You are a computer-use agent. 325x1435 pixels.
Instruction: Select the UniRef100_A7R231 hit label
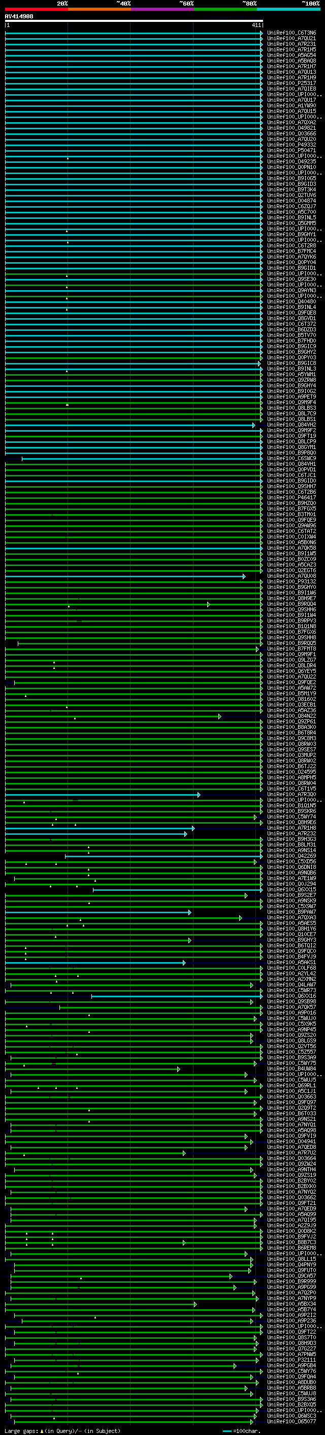291,44
